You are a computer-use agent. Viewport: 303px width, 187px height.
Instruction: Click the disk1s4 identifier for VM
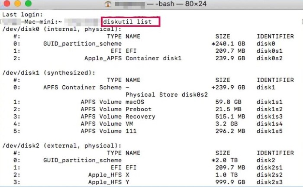pyautogui.click(x=269, y=124)
